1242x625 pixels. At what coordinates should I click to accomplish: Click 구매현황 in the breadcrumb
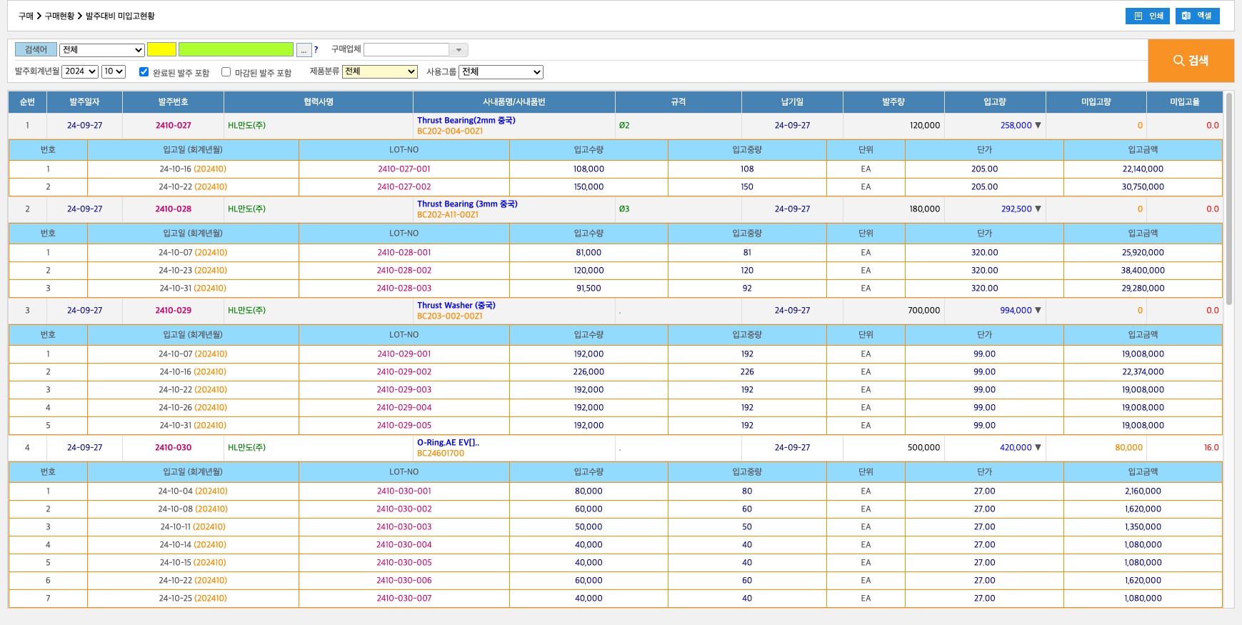point(59,16)
